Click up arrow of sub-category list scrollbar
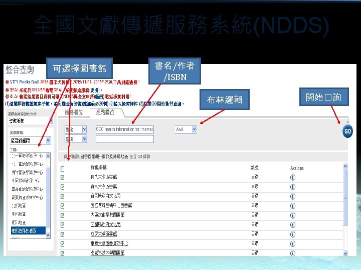 pyautogui.click(x=48, y=156)
